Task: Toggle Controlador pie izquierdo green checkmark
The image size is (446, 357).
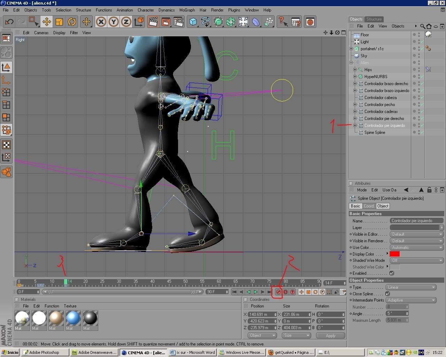Action: (422, 126)
